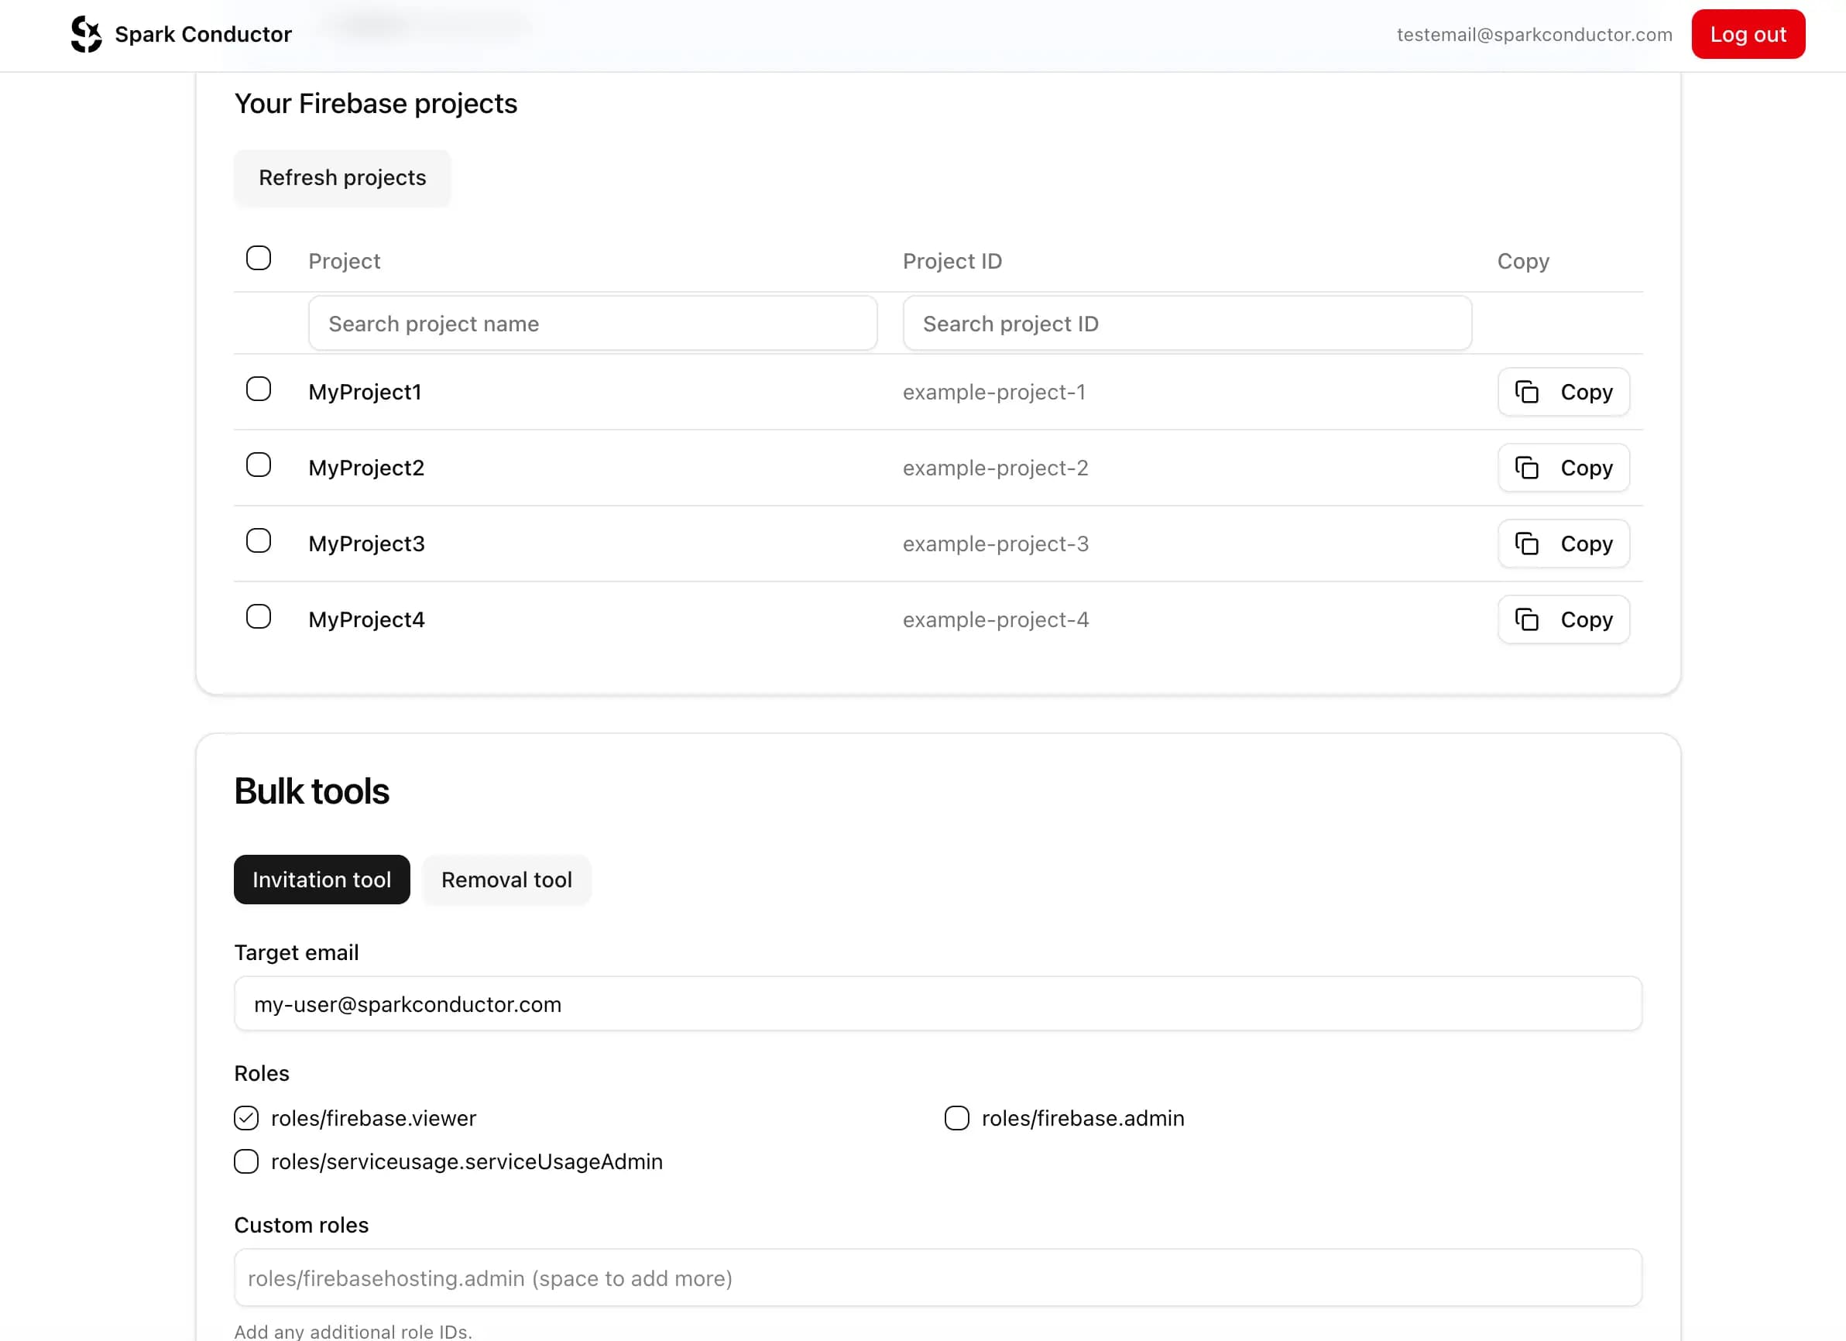Click the copy icon next to example-project-2
Viewport: 1846px width, 1341px height.
pyautogui.click(x=1529, y=468)
